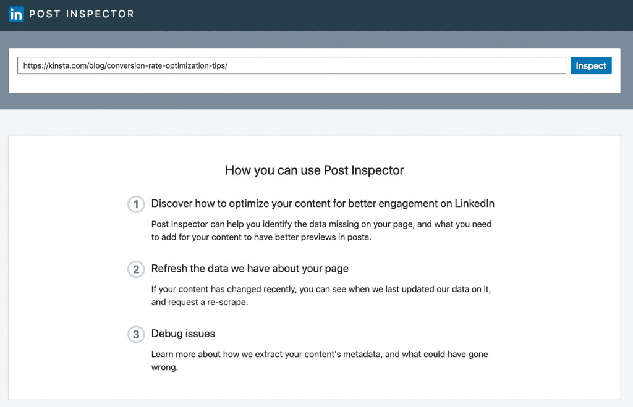The width and height of the screenshot is (633, 407).
Task: Select the step 2 numbered circle icon
Action: [x=136, y=269]
